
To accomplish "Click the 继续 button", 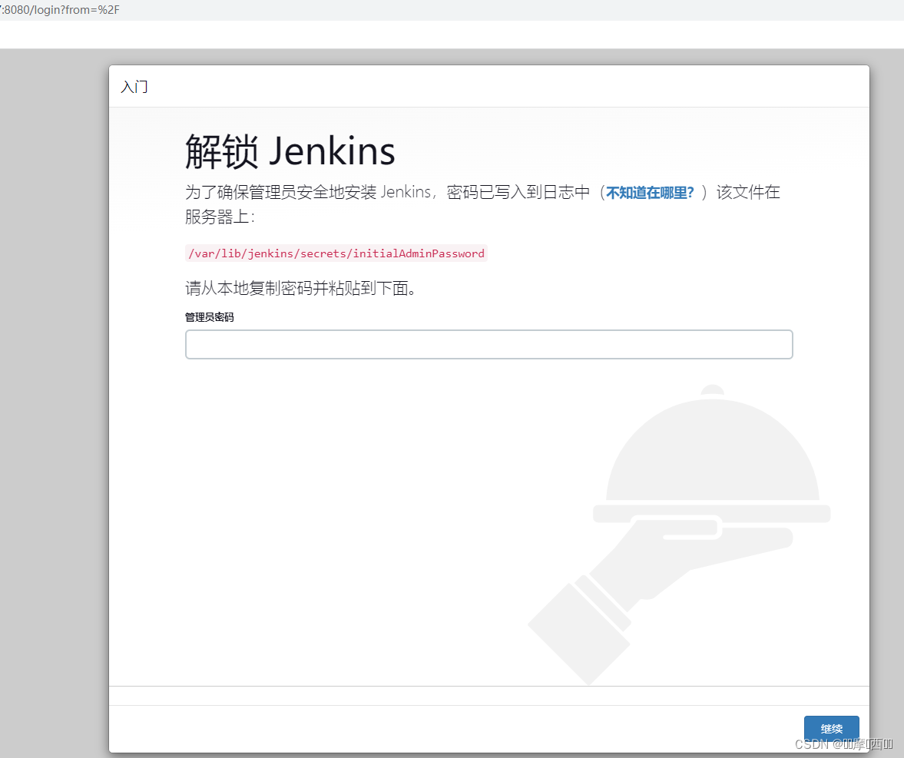I will pyautogui.click(x=831, y=729).
